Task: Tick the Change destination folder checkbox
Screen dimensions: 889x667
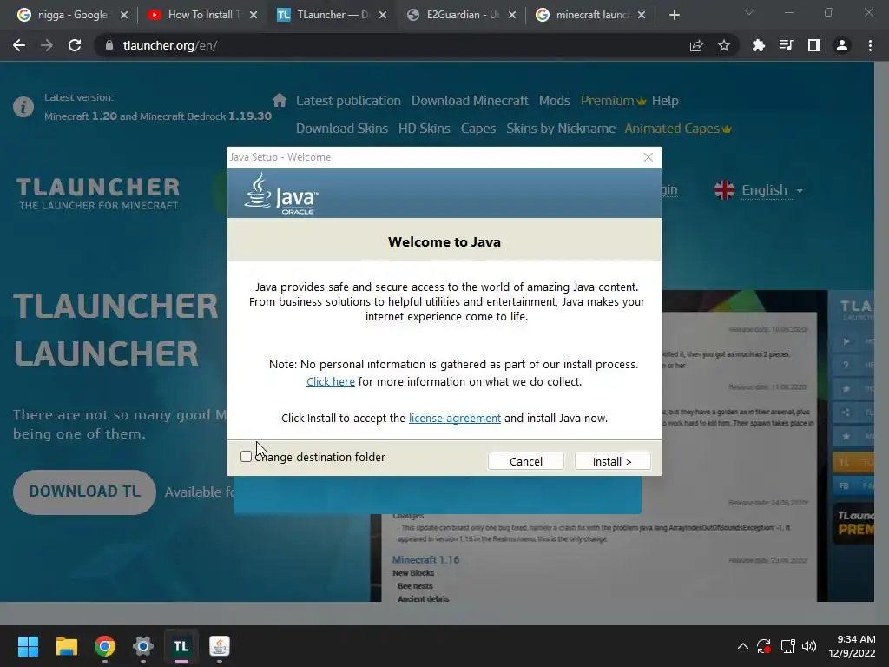Action: tap(246, 457)
